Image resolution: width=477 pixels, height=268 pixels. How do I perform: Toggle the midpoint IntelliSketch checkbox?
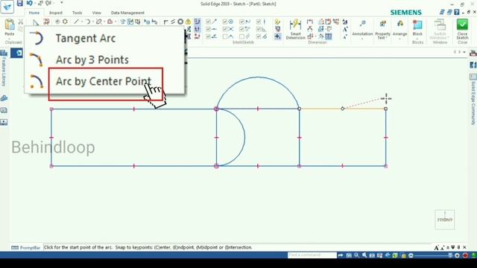click(208, 29)
